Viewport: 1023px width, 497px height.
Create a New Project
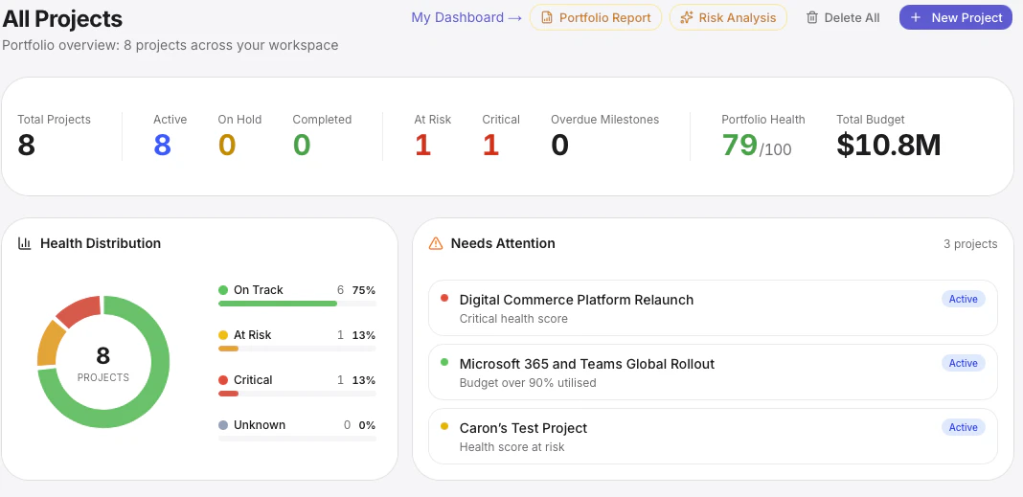[x=956, y=17]
